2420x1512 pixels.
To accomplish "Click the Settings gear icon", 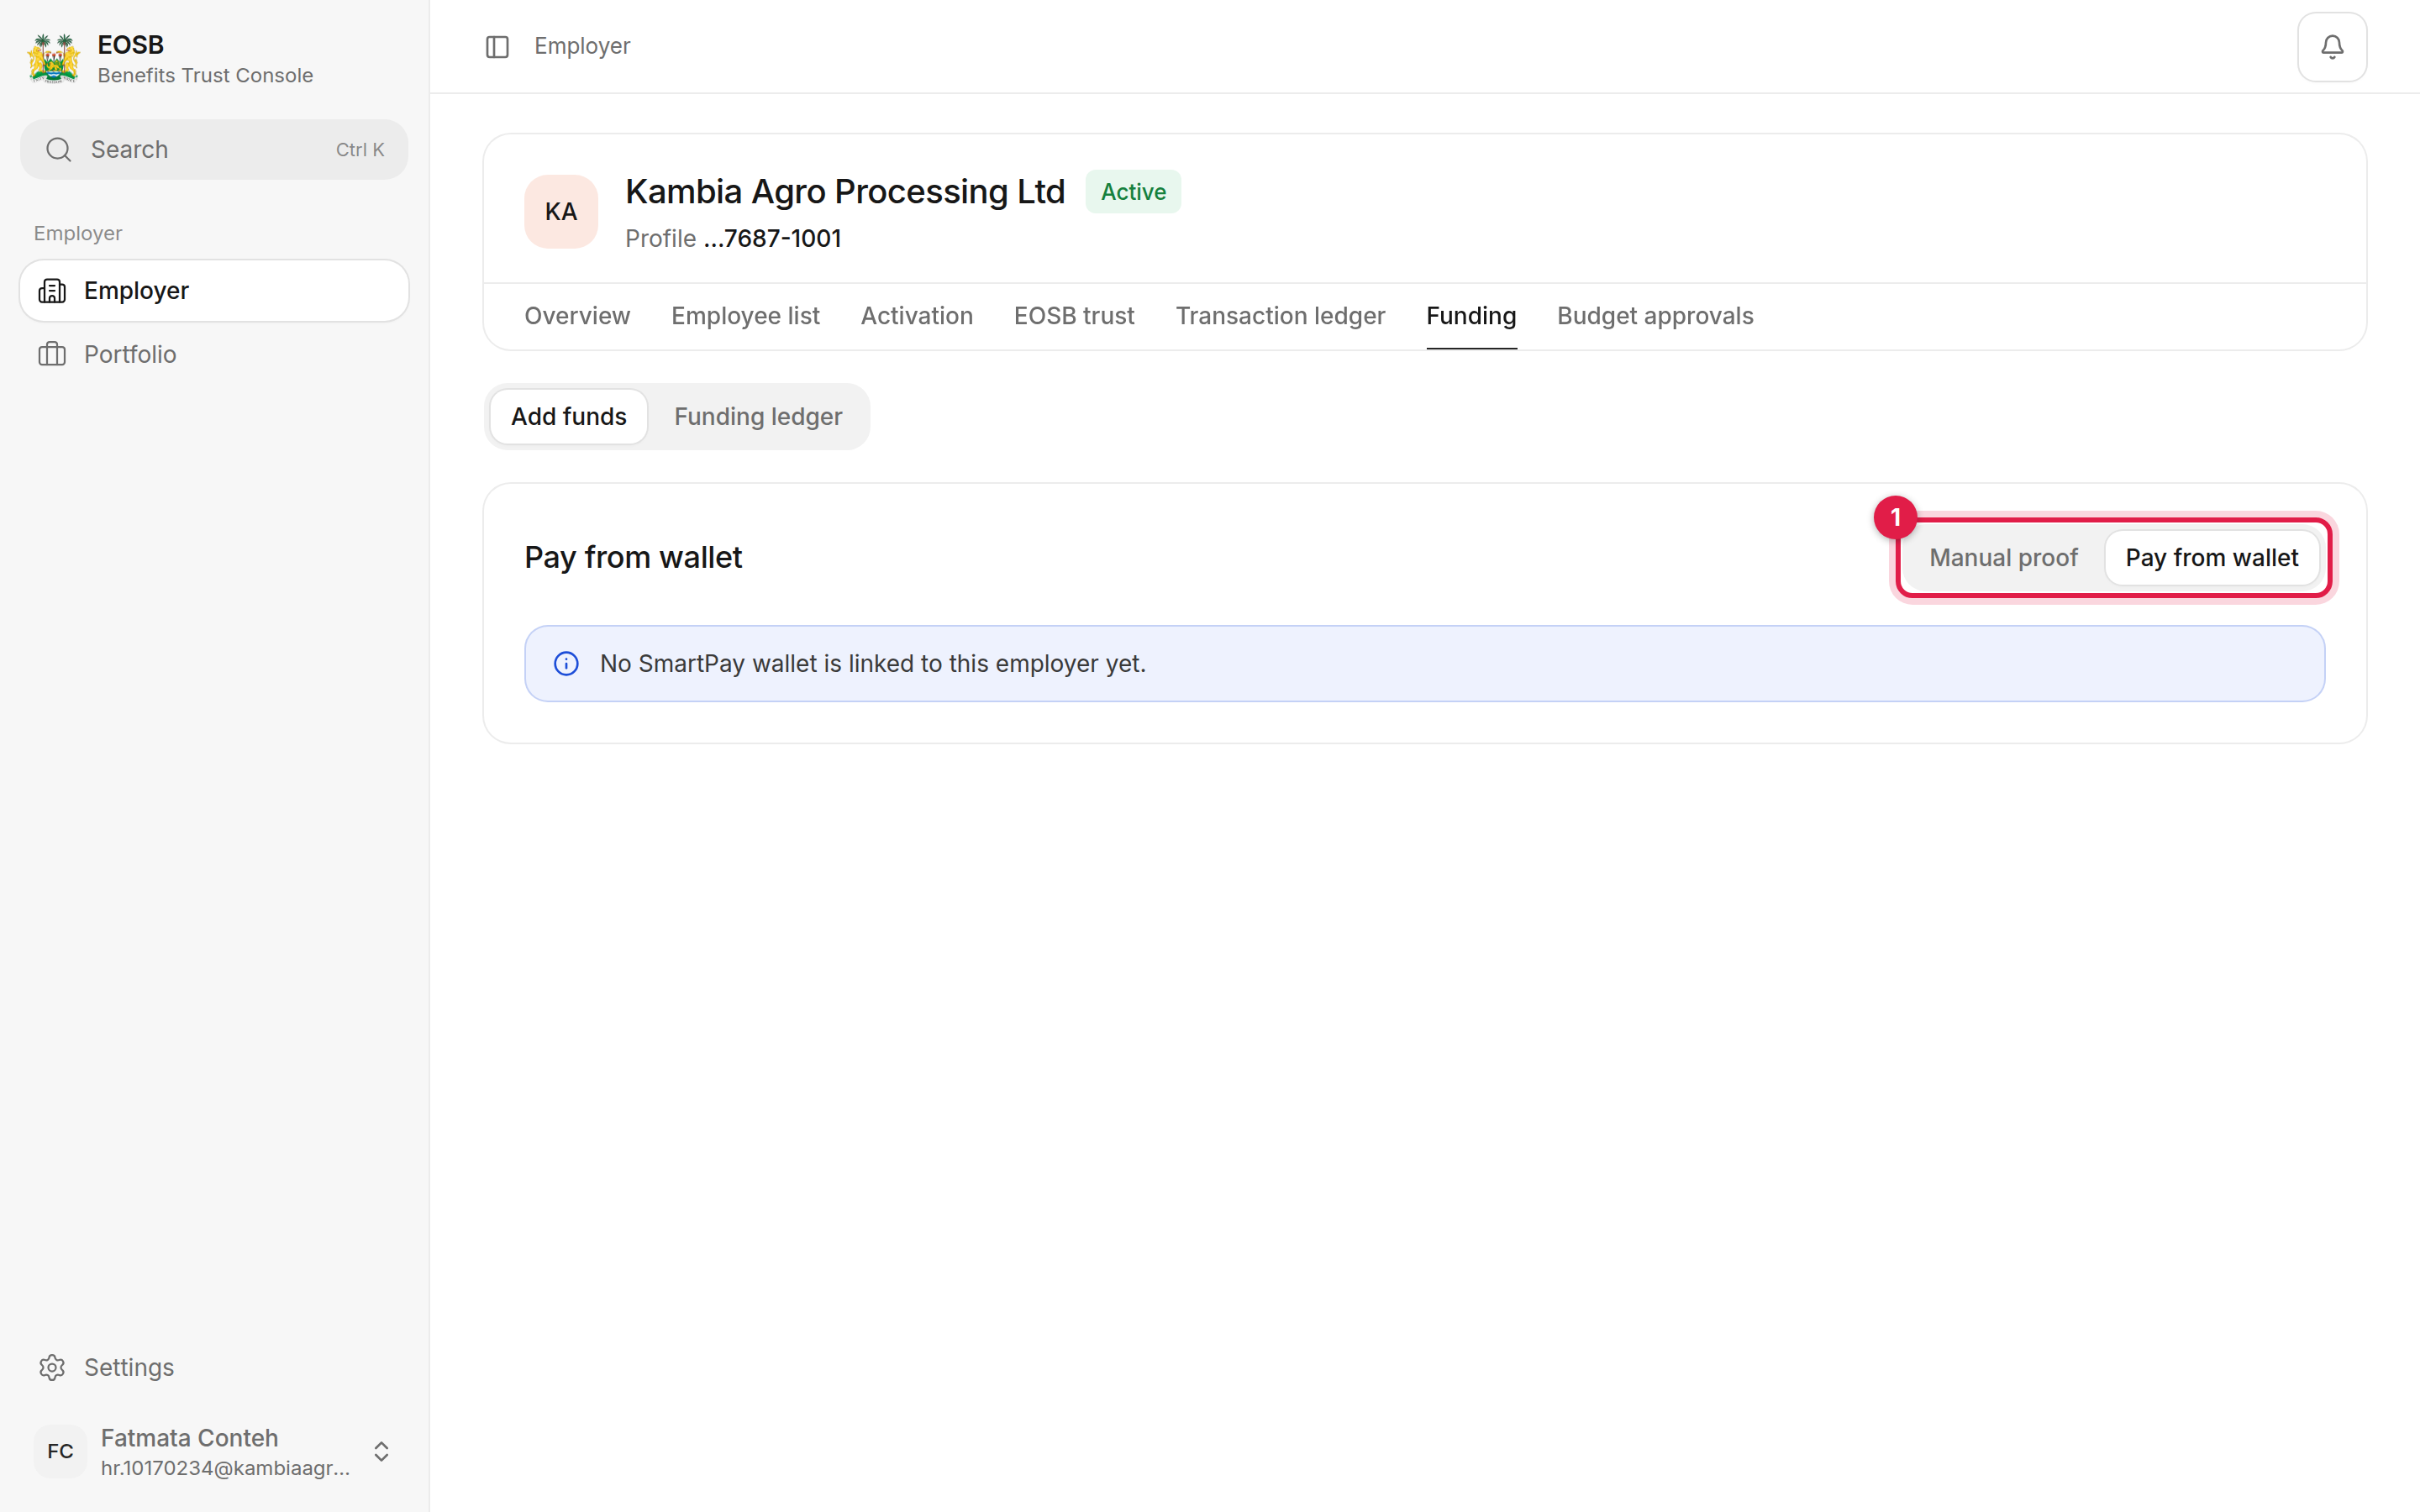I will [x=52, y=1367].
